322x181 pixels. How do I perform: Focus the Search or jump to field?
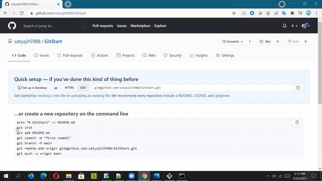pos(54,26)
